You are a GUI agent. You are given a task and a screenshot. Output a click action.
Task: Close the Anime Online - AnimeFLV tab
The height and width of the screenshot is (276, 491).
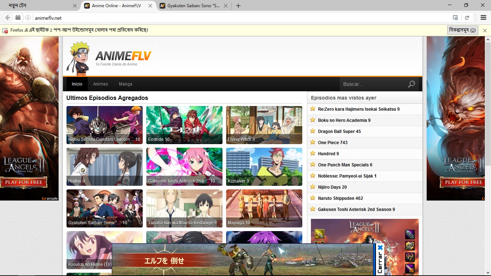coord(150,6)
